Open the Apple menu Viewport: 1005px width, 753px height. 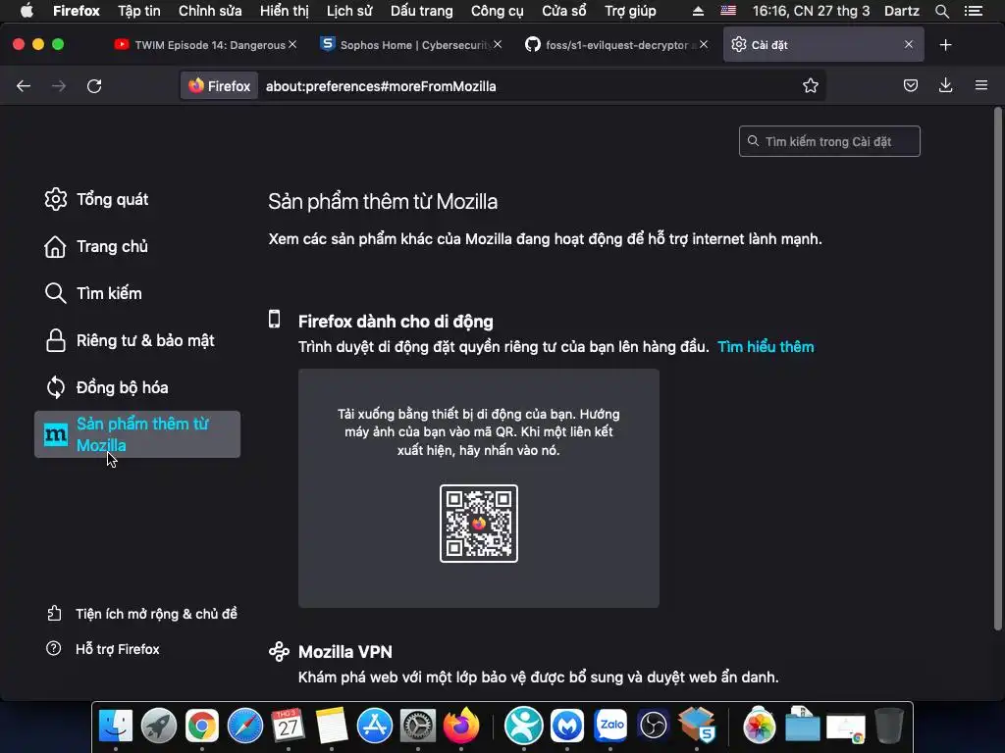[x=26, y=11]
